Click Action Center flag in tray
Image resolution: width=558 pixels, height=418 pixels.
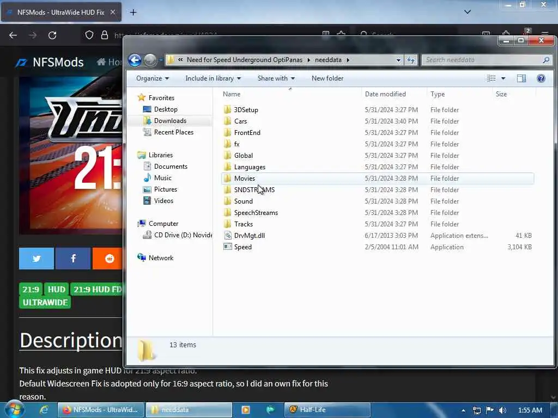pos(490,410)
